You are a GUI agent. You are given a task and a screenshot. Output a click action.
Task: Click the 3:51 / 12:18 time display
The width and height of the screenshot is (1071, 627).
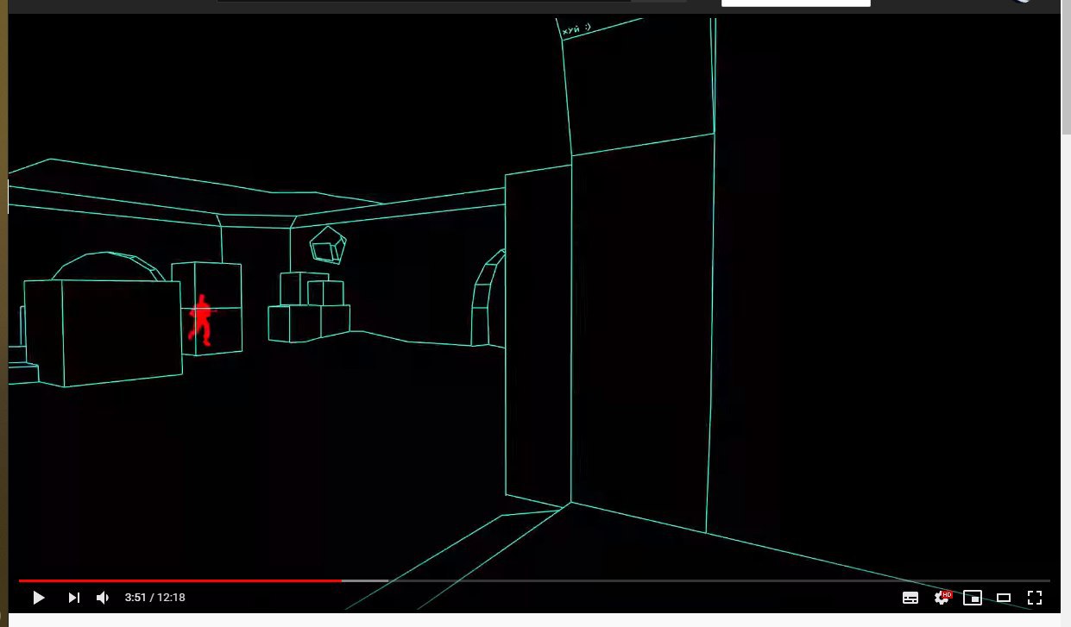pyautogui.click(x=155, y=598)
